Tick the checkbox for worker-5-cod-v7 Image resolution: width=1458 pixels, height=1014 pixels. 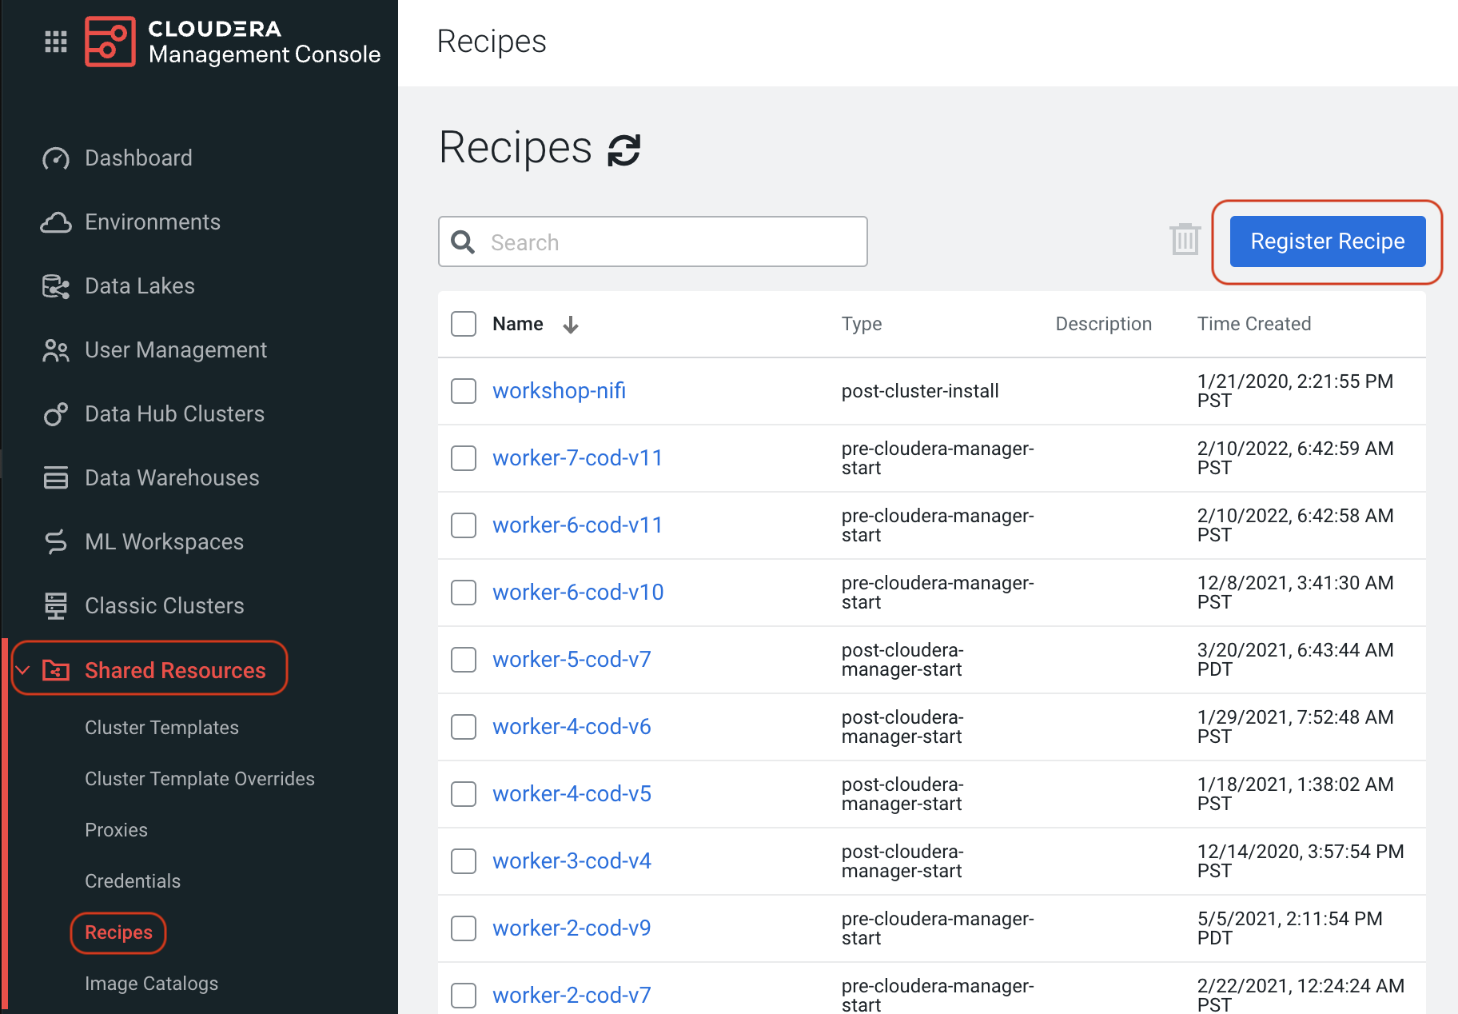pyautogui.click(x=464, y=660)
